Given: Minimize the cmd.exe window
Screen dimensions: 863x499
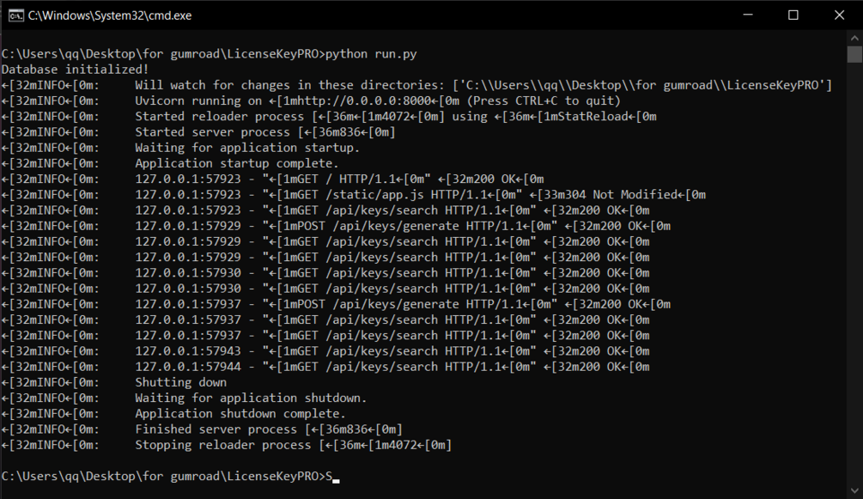Looking at the screenshot, I should [x=747, y=15].
